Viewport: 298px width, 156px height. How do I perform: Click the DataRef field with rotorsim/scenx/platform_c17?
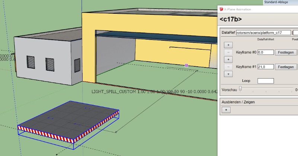coord(263,33)
